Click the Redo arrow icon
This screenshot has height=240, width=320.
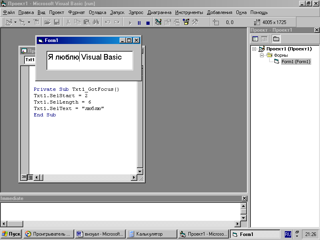coord(117,22)
